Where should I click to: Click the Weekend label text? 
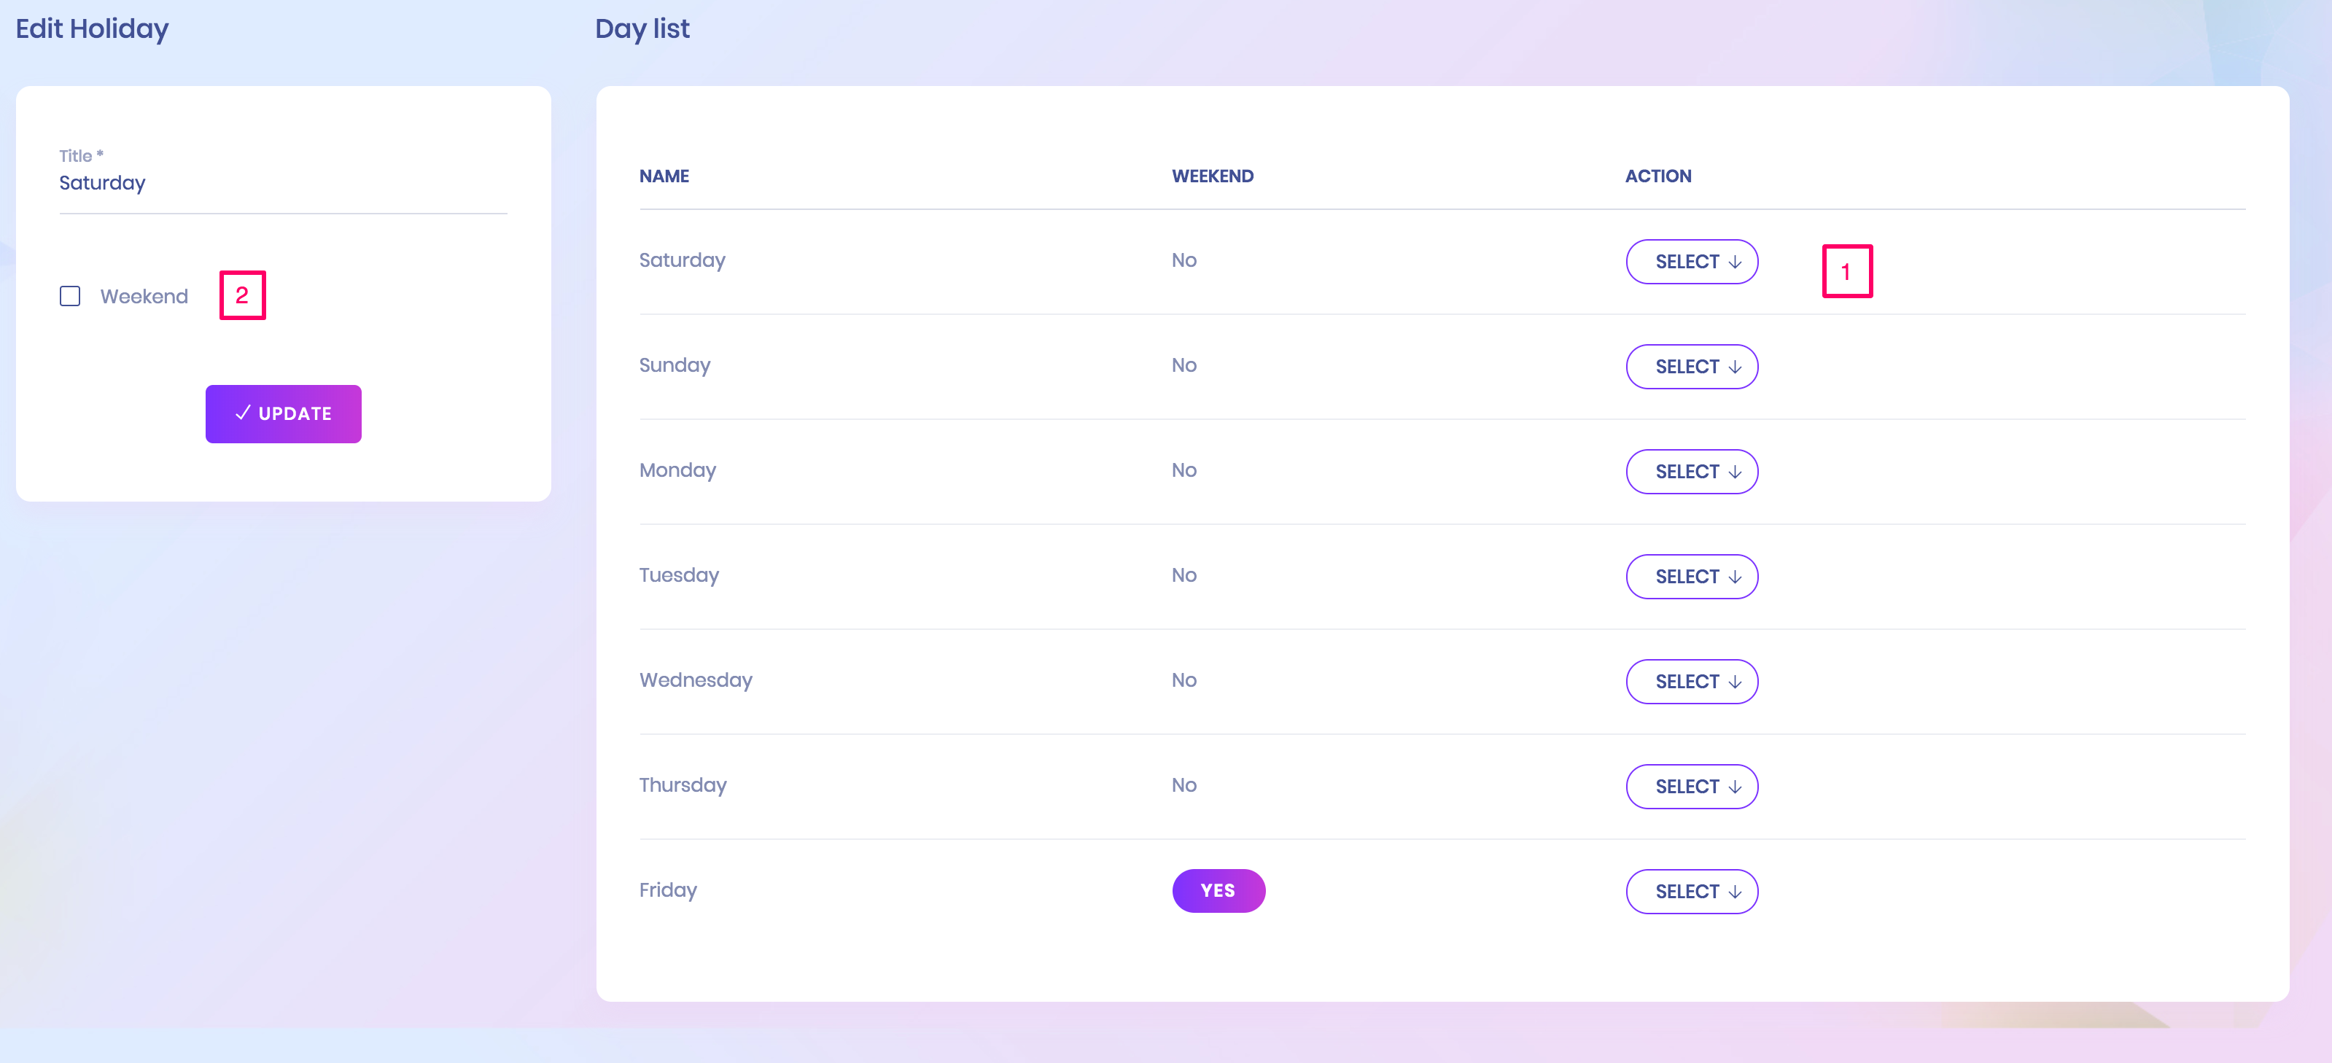pyautogui.click(x=144, y=297)
